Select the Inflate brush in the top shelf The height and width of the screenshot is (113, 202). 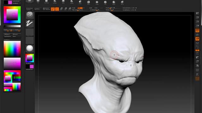[55, 2]
